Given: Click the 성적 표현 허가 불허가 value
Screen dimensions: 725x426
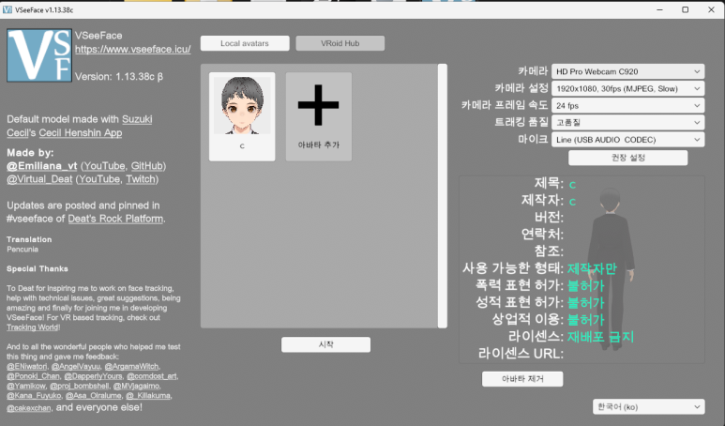Looking at the screenshot, I should pyautogui.click(x=586, y=302).
